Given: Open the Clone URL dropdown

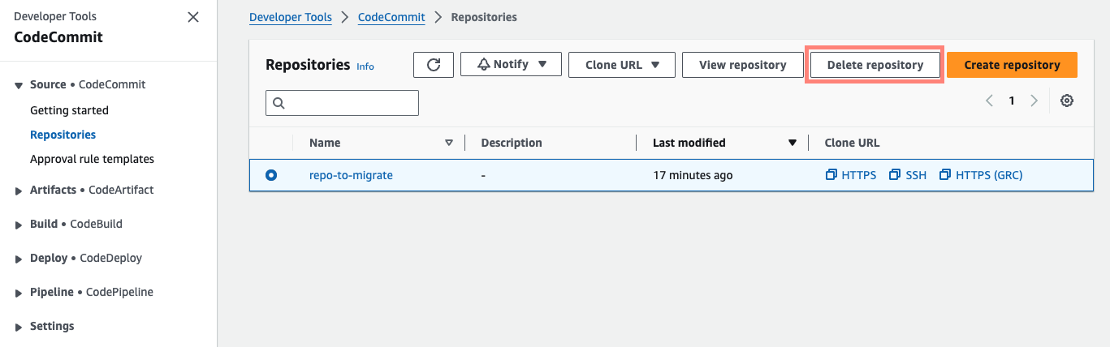Looking at the screenshot, I should point(621,65).
